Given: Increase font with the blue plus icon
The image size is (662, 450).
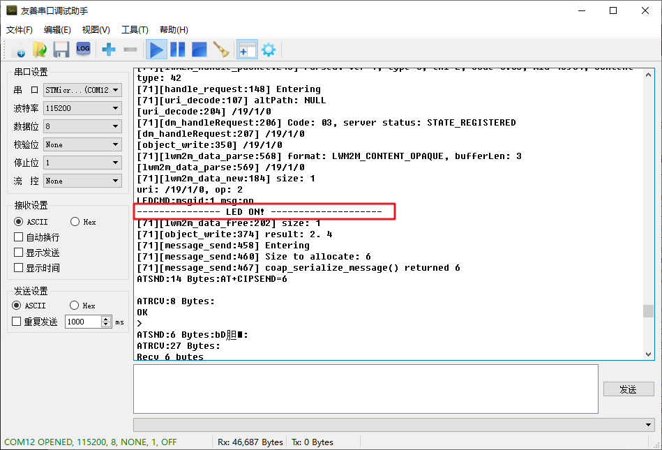Looking at the screenshot, I should pos(109,50).
